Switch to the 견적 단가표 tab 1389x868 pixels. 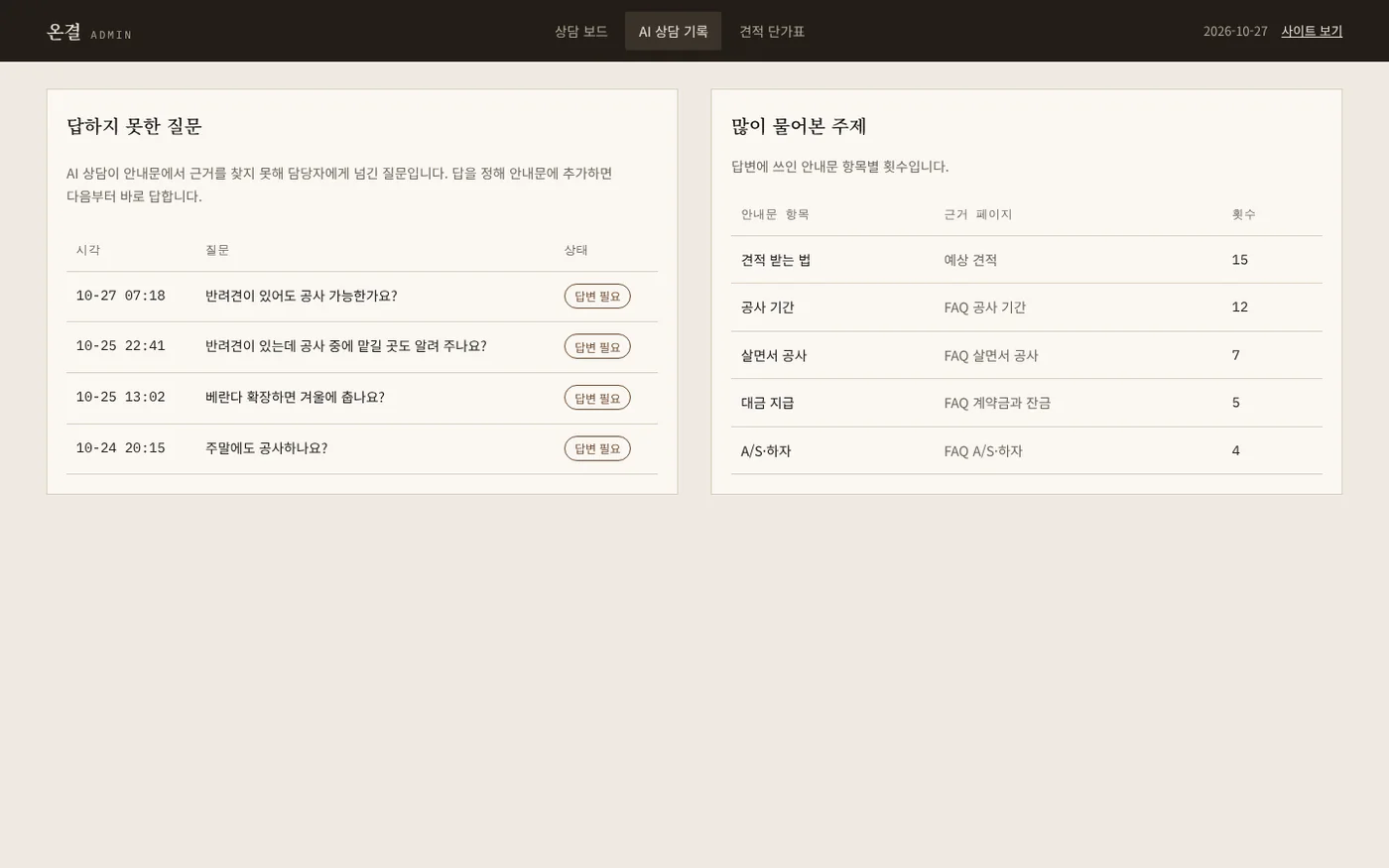coord(772,31)
